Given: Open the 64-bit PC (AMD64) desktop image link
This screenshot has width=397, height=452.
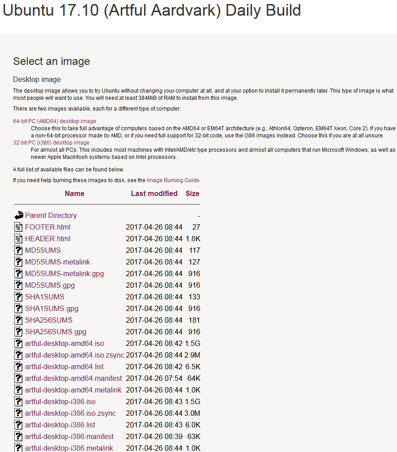Looking at the screenshot, I should coord(55,121).
